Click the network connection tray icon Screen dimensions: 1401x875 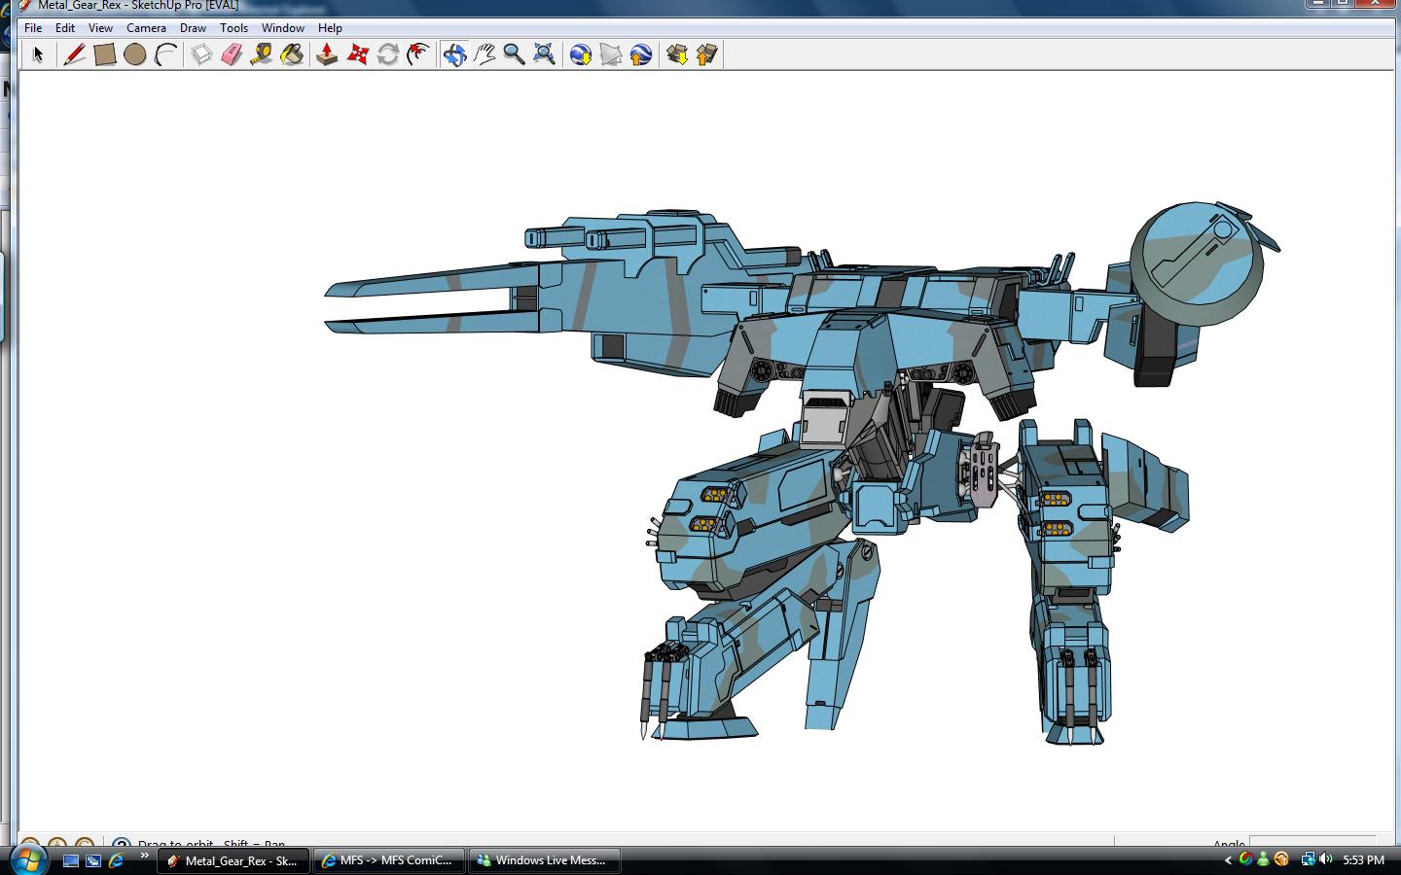coord(1309,859)
